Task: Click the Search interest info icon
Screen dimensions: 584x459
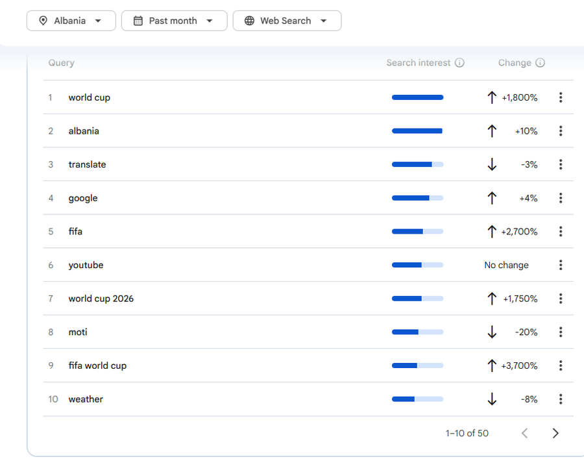Action: pos(459,62)
